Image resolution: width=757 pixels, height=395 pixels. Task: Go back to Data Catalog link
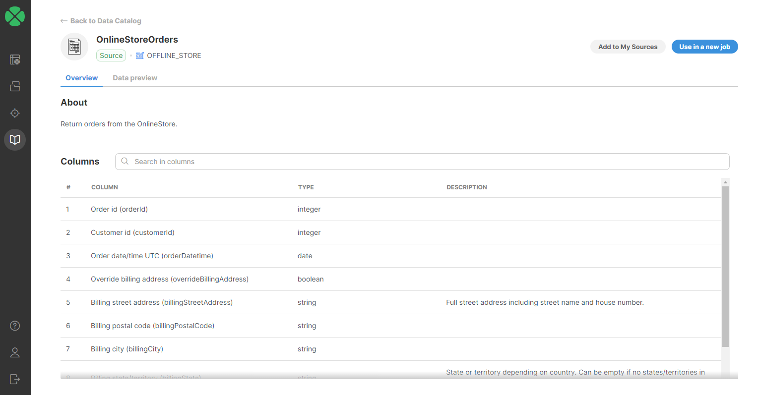pyautogui.click(x=101, y=21)
